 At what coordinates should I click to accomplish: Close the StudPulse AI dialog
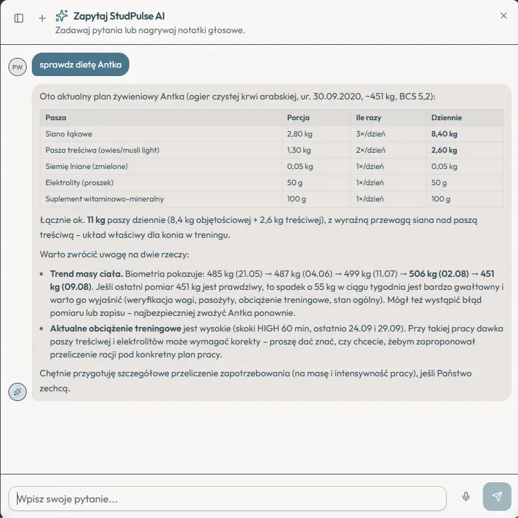tap(504, 16)
